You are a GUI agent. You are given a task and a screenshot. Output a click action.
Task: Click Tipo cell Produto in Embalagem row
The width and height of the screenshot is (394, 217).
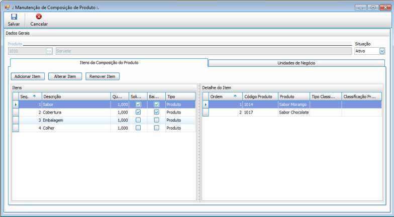180,120
